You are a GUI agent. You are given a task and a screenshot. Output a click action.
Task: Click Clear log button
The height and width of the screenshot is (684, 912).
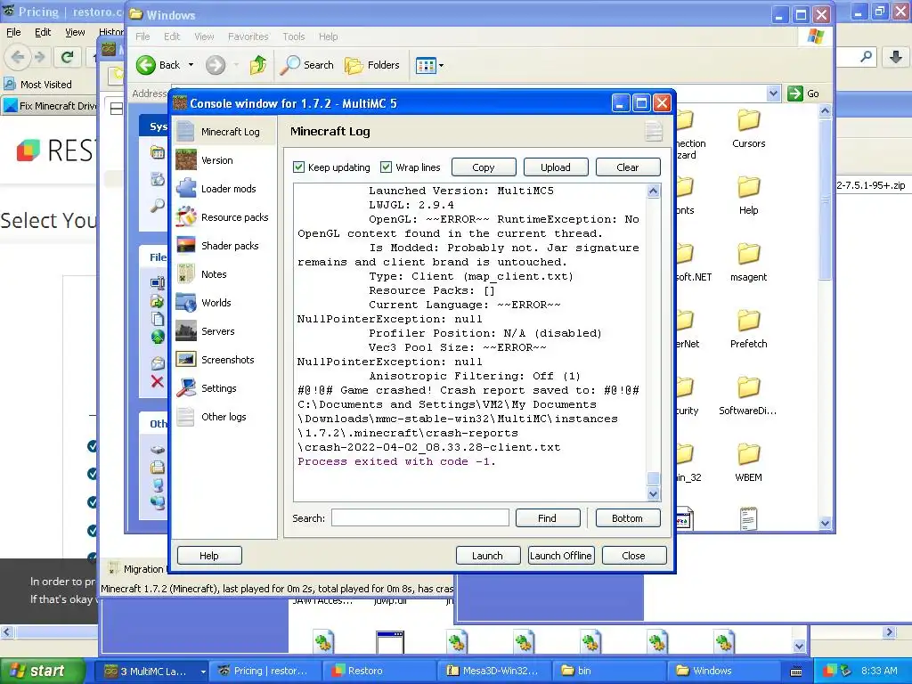(x=628, y=167)
